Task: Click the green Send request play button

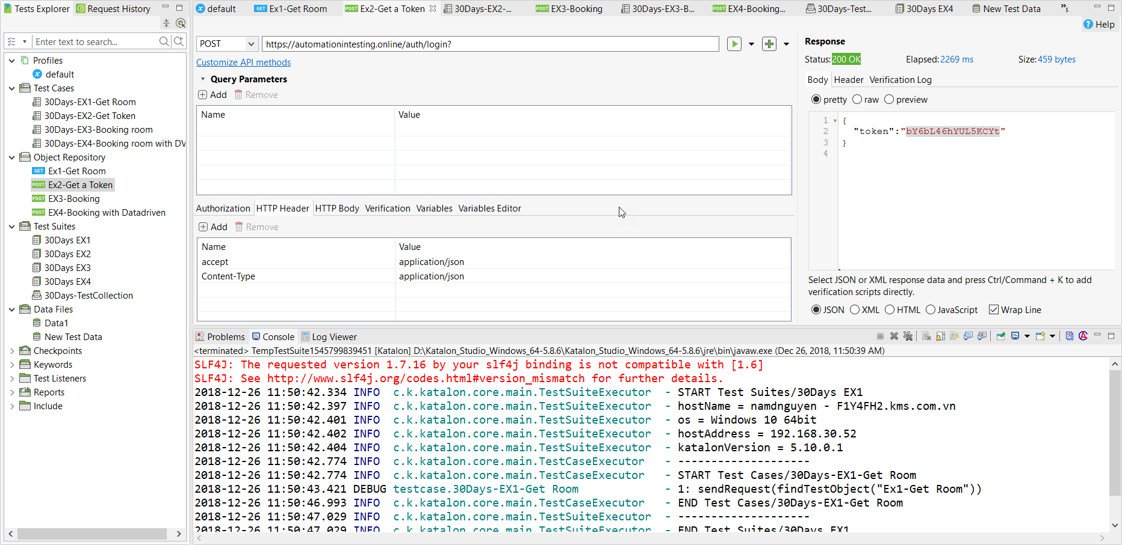Action: point(734,44)
